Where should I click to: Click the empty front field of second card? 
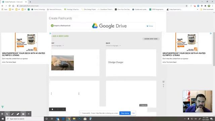click(x=74, y=93)
